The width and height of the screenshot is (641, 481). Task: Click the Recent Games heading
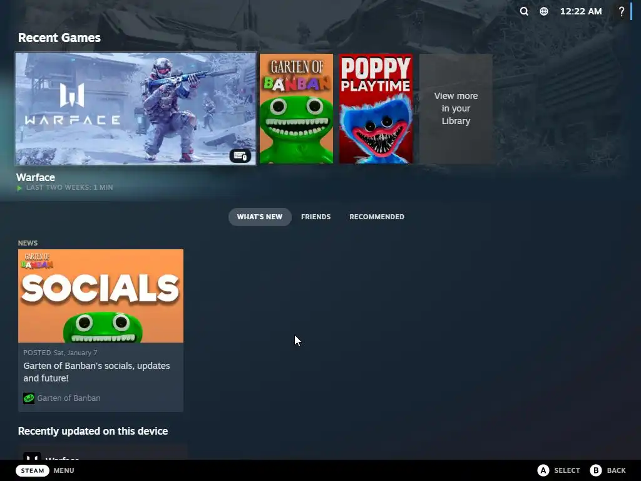tap(59, 38)
